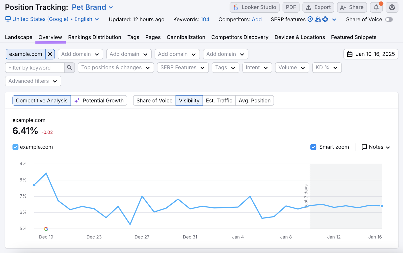Click Filter by keyword input field
The height and width of the screenshot is (253, 403).
[35, 68]
